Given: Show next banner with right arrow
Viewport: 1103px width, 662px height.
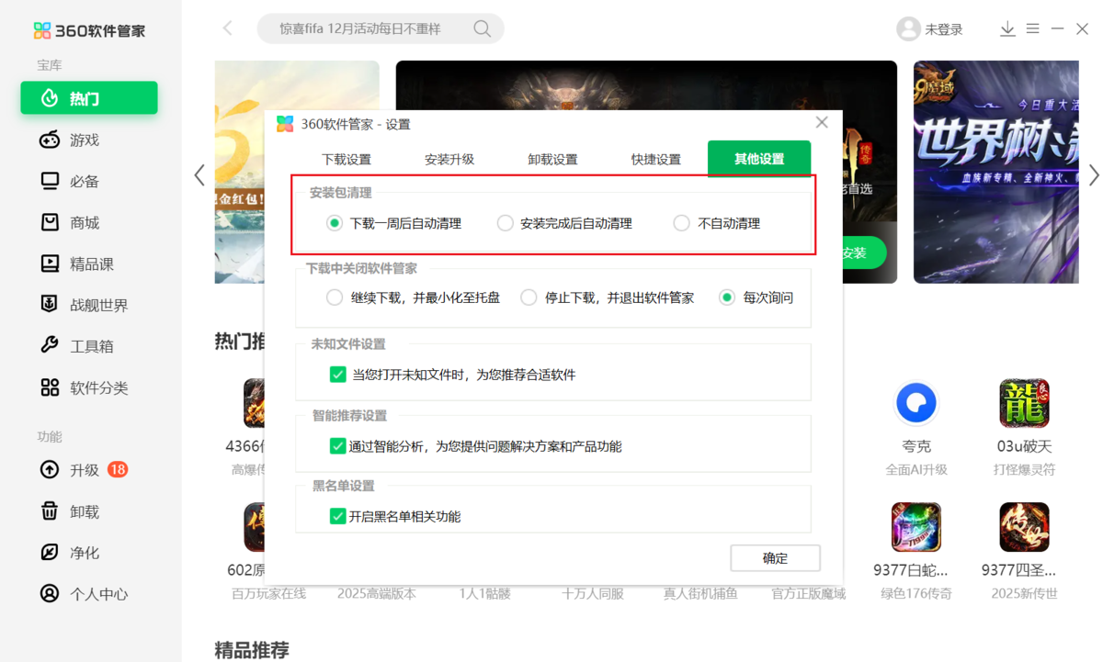Looking at the screenshot, I should click(x=1094, y=175).
